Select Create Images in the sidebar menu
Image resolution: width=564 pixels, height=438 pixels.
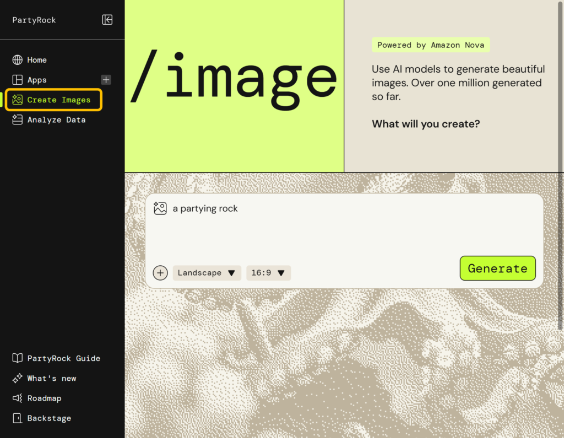(x=53, y=100)
